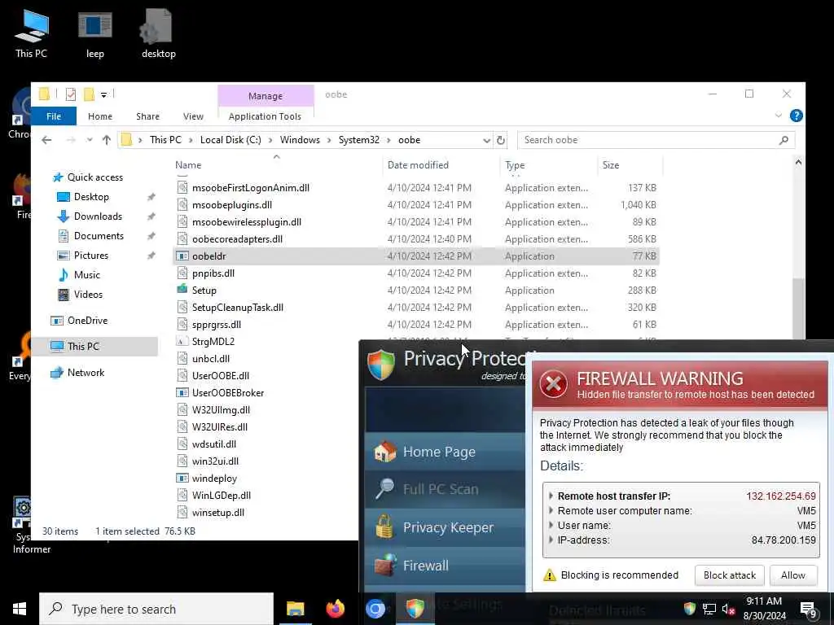Open Music in navigation pane
Image resolution: width=834 pixels, height=625 pixels.
tap(86, 275)
